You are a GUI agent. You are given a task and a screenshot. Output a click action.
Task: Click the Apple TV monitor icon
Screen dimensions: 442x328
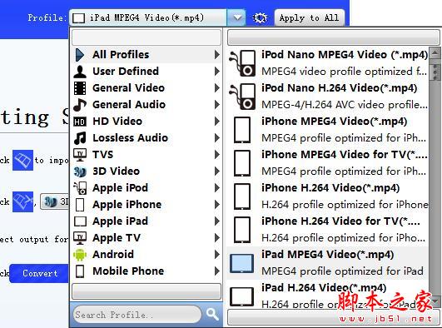coord(80,238)
